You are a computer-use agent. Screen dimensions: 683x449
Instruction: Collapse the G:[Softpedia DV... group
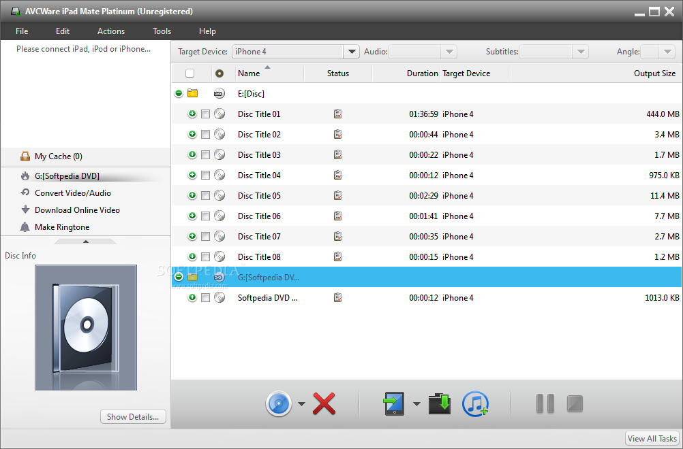pos(179,277)
